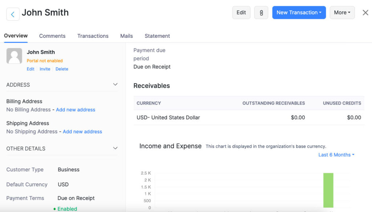Image resolution: width=372 pixels, height=212 pixels.
Task: Open the Comments tab
Action: pos(52,36)
